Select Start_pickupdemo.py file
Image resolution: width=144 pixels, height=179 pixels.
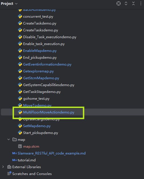coord(41,133)
